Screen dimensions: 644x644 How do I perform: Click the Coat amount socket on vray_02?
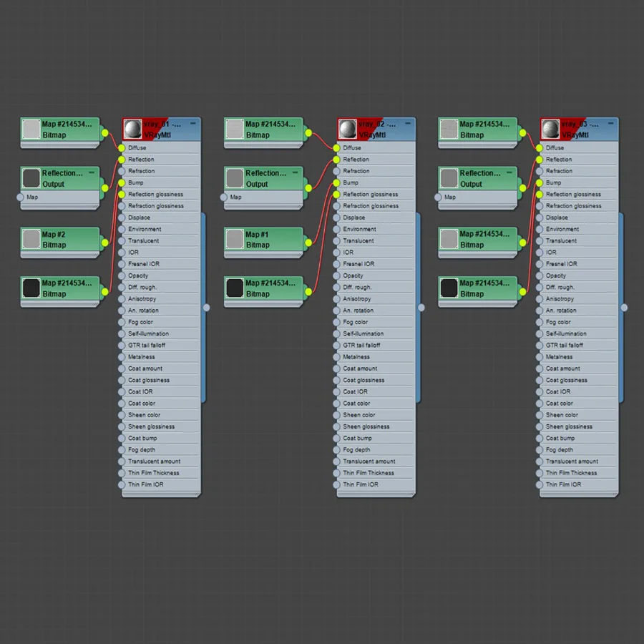336,369
